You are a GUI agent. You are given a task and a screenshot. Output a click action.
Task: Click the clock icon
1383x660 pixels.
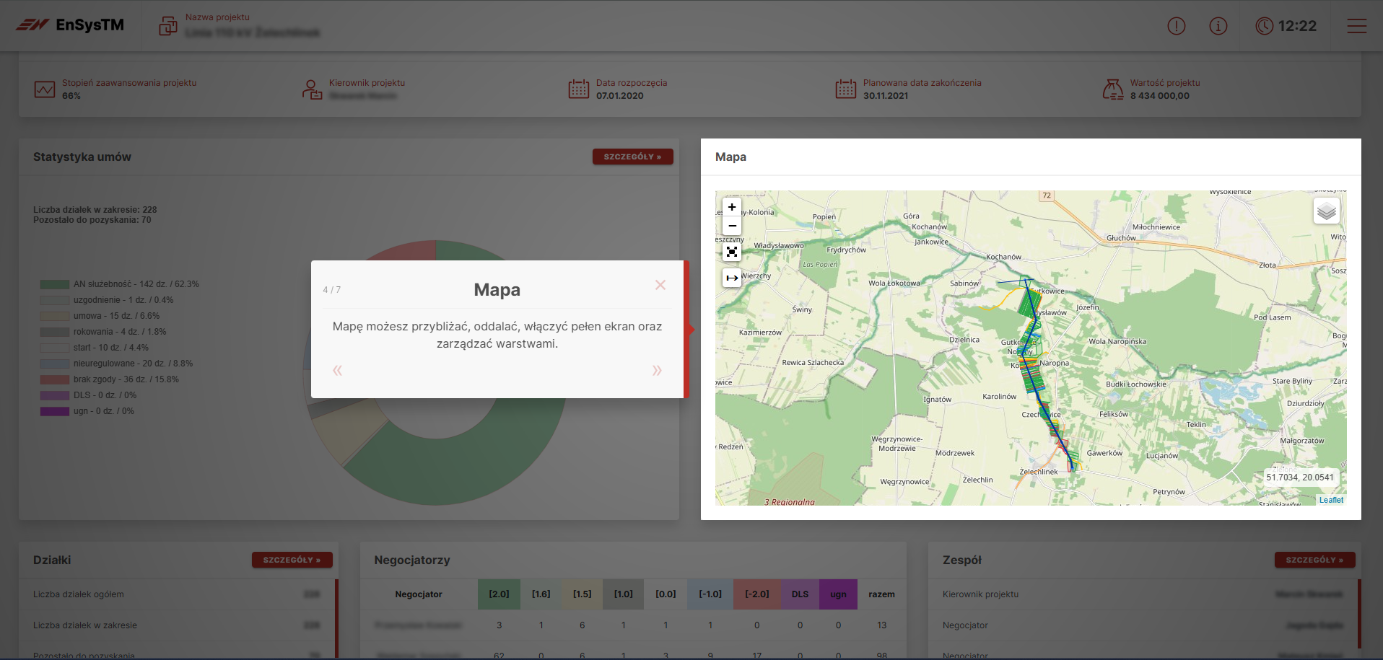tap(1264, 26)
